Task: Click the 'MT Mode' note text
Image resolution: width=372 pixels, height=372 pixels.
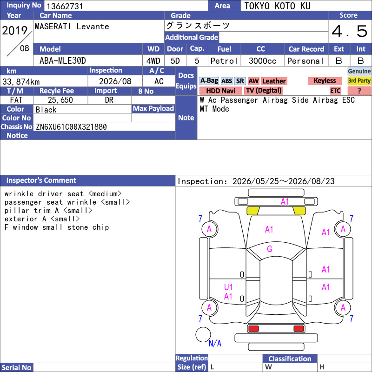Action: tap(214, 109)
